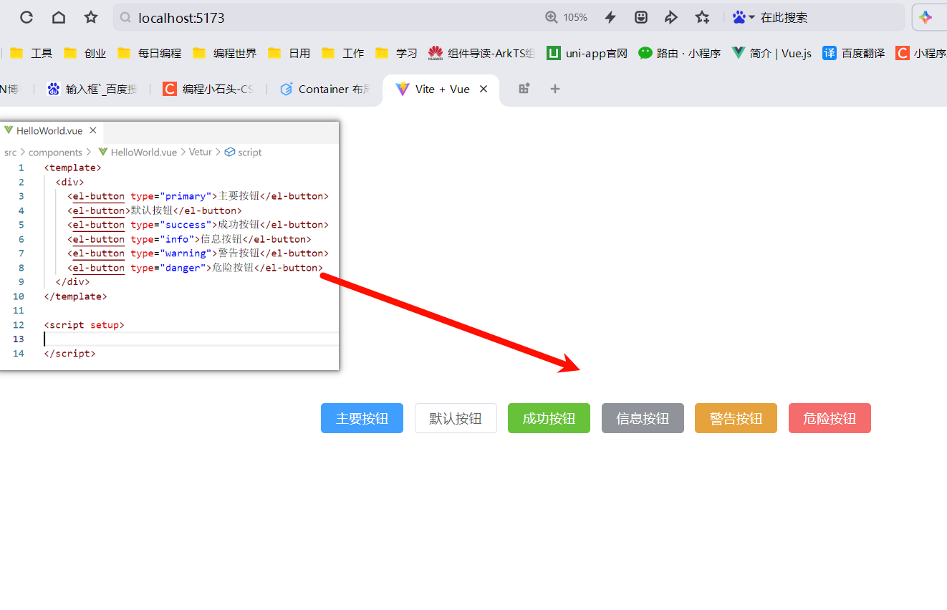The image size is (947, 610).
Task: Open 工具 bookmark folder
Action: [x=32, y=53]
